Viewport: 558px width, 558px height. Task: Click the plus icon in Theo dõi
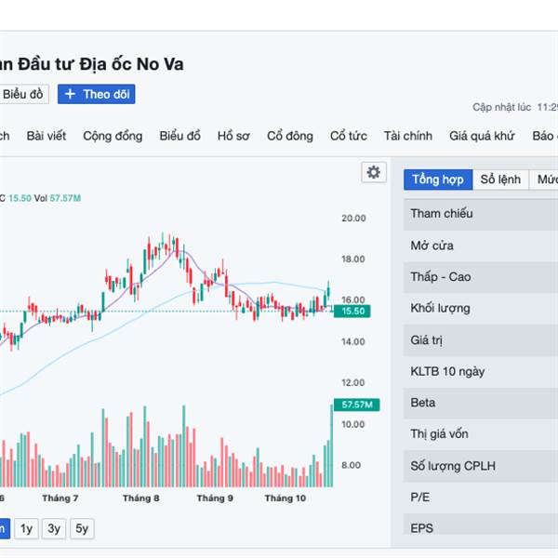pos(71,94)
